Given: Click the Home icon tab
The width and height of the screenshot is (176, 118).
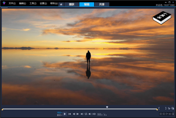Looking at the screenshot, I should (x=61, y=4).
